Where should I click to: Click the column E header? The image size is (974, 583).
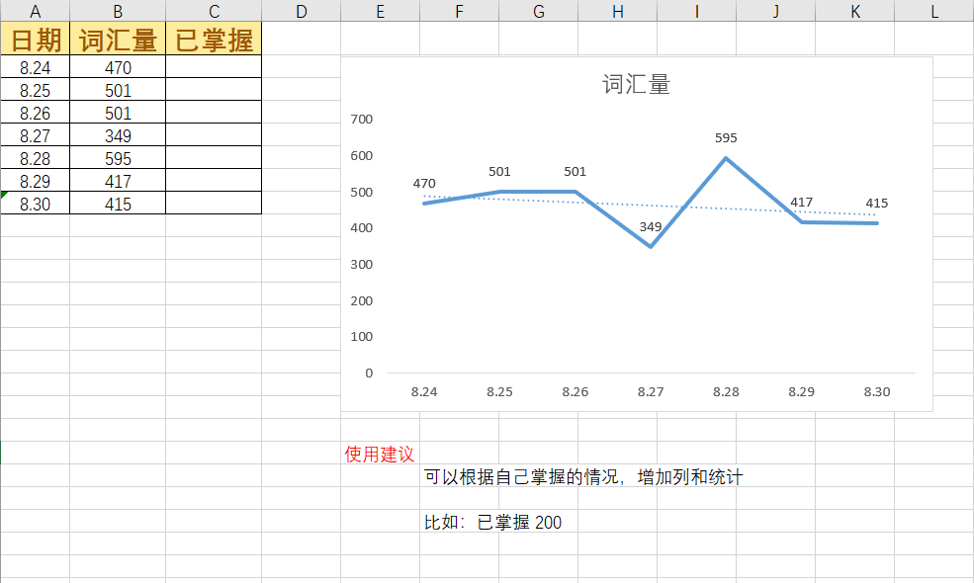click(380, 11)
